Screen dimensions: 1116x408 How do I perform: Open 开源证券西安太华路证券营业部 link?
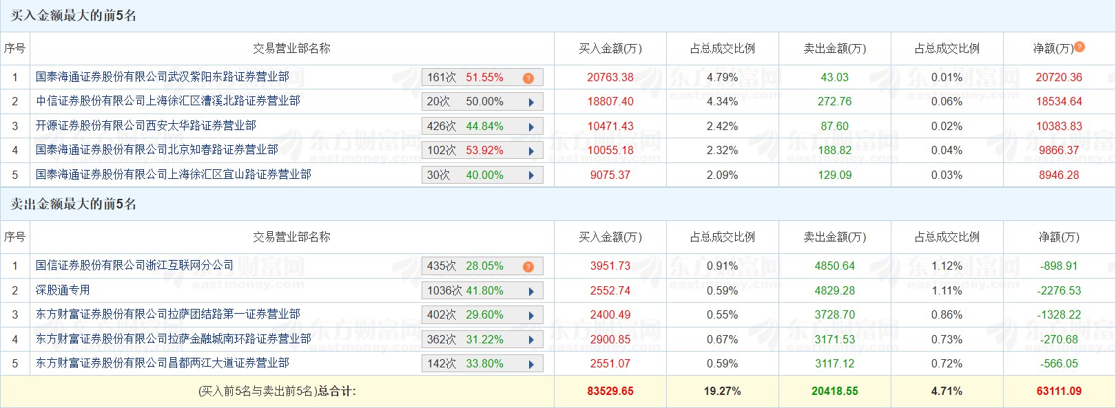146,125
